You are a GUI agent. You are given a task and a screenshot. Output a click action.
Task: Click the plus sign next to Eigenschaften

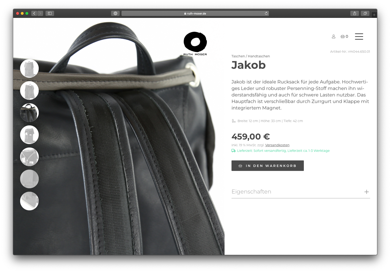pyautogui.click(x=367, y=192)
